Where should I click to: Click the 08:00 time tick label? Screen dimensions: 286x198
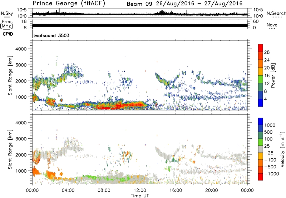[104, 190]
